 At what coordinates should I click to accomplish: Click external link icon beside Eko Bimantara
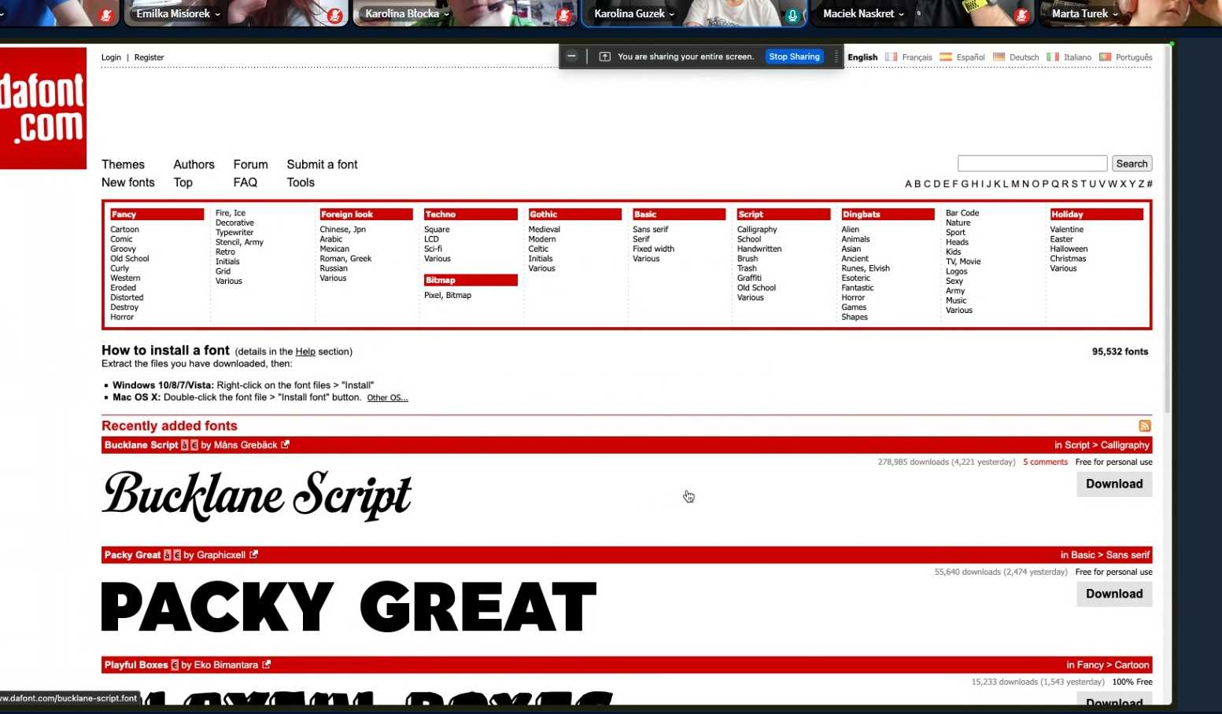[x=267, y=664]
